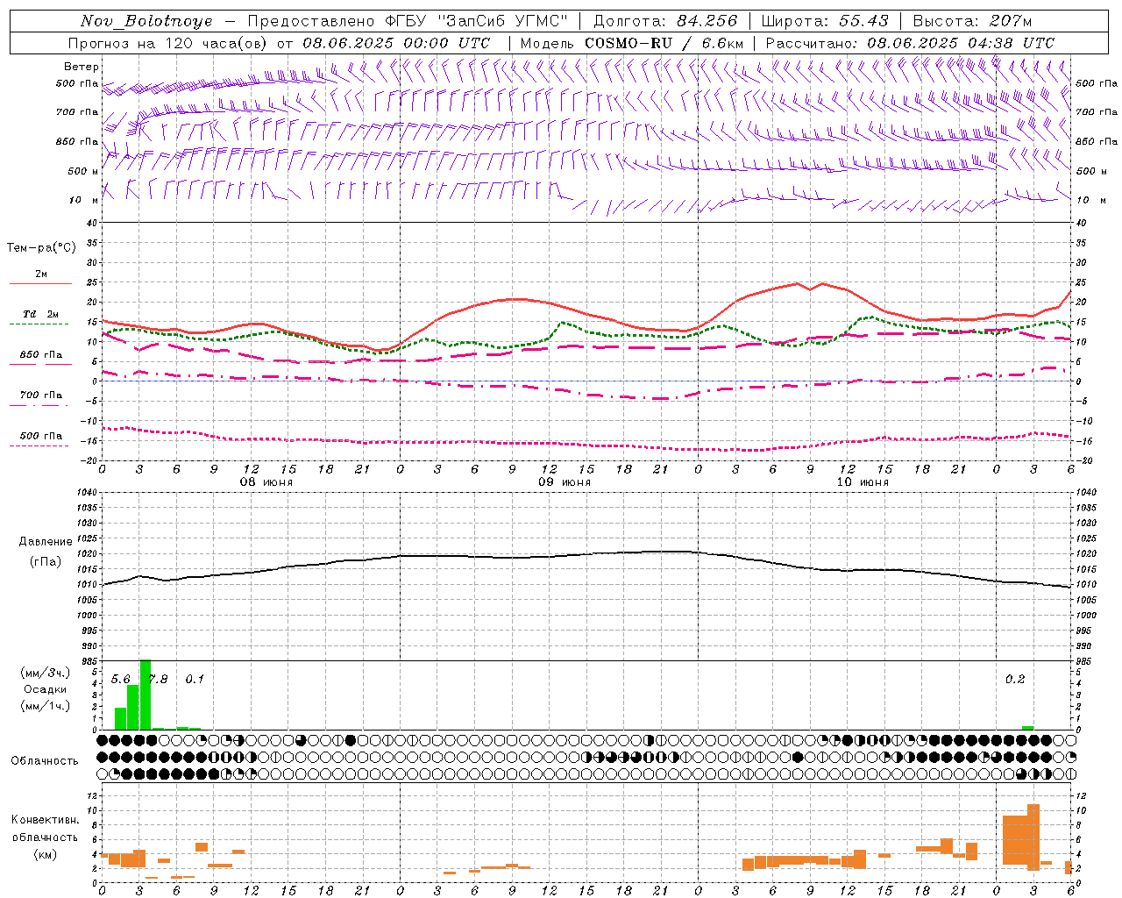Viewport: 1122px width, 898px height.
Task: Select the 'Модель COSMO-RU / 6.6км' text
Action: 632,43
